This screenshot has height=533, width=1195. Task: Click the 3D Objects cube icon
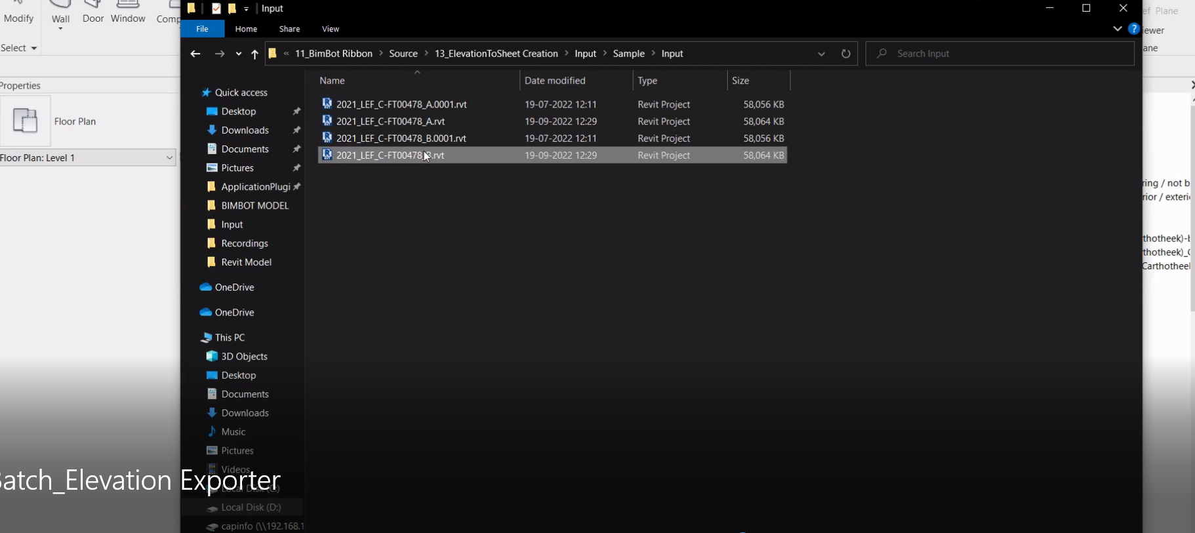[212, 356]
